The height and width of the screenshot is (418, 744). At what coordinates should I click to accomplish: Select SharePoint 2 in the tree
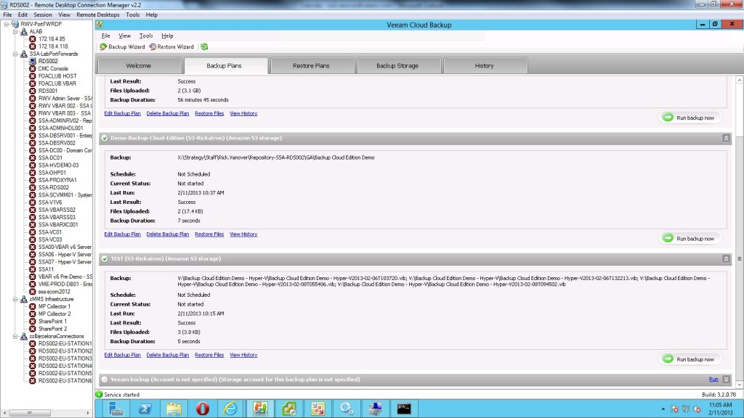point(52,329)
